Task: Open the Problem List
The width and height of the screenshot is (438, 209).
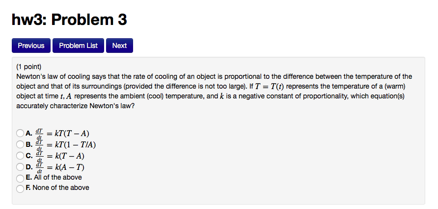Action: tap(78, 46)
